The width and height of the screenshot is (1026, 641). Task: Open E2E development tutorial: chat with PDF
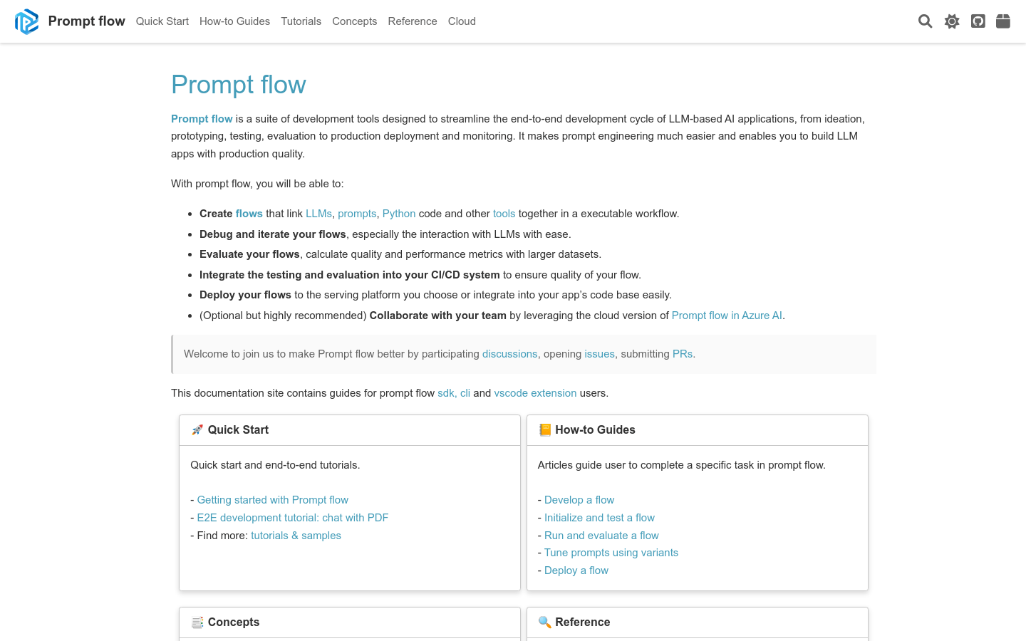292,518
